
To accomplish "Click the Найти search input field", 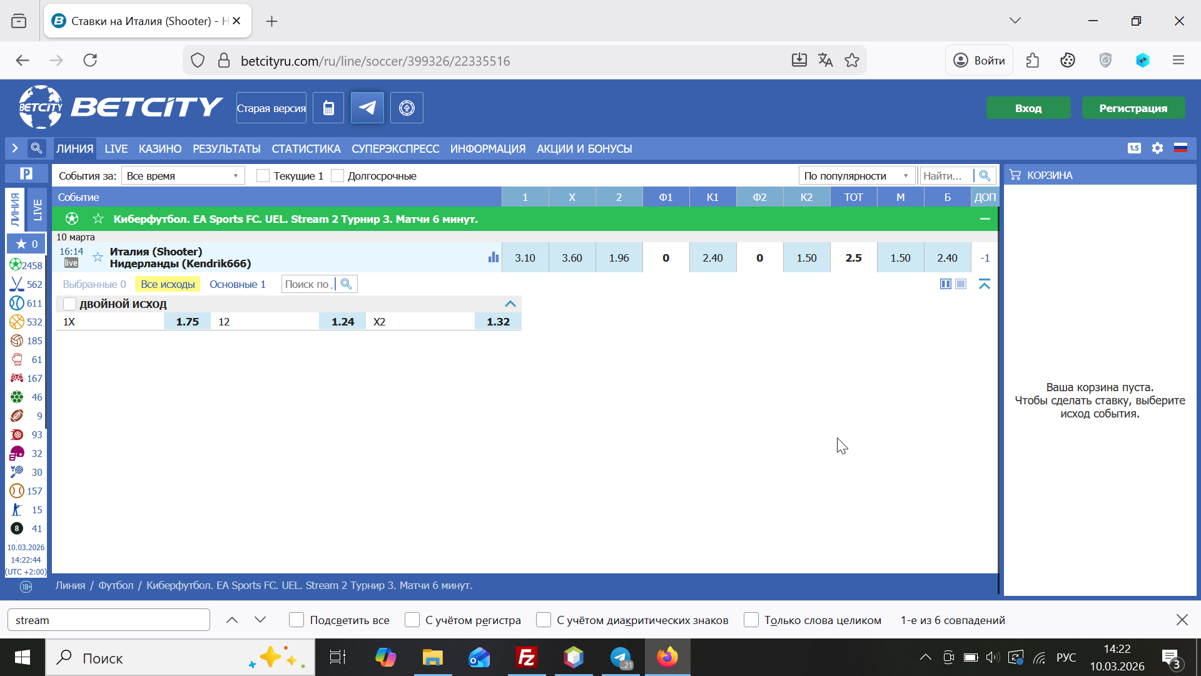I will coord(946,176).
